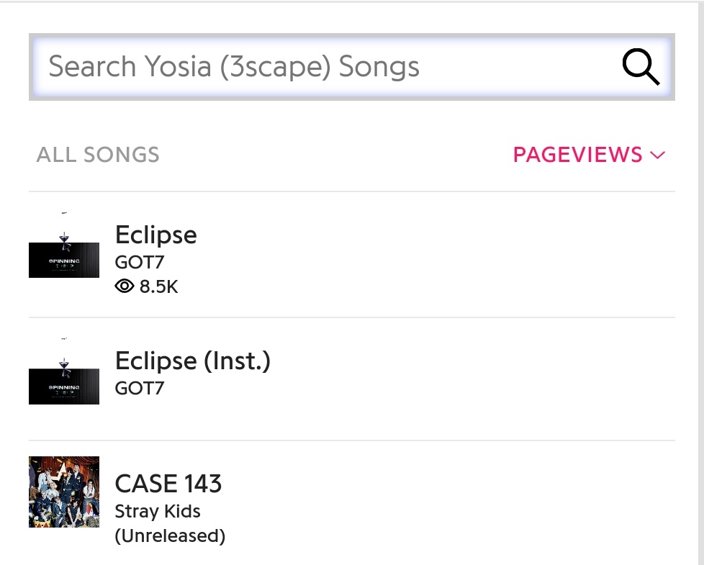704x565 pixels.
Task: Click the SPINNING text on Eclipse cover
Action: point(64,260)
